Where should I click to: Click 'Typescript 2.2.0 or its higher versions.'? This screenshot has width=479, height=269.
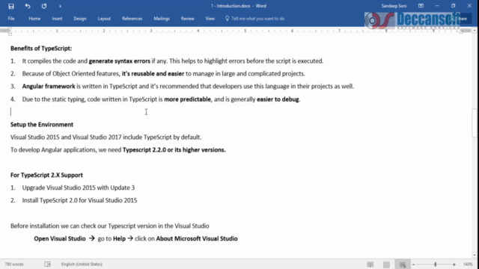point(174,149)
